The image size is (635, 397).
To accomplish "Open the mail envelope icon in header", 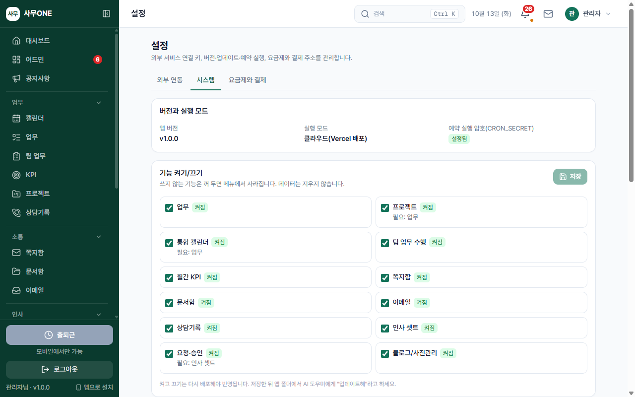I will (x=548, y=14).
